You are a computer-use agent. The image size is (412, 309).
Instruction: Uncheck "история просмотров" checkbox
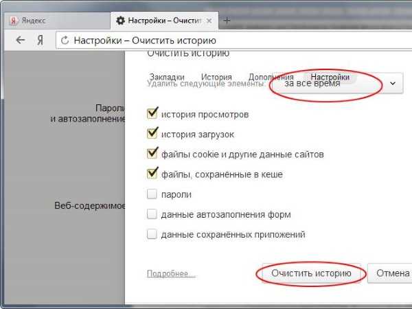point(152,113)
